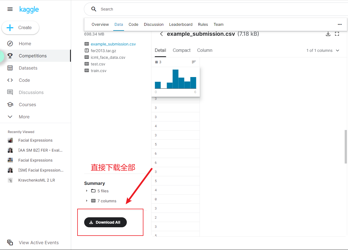Click the table icon beside test.csv
Image resolution: width=348 pixels, height=250 pixels.
[x=87, y=64]
